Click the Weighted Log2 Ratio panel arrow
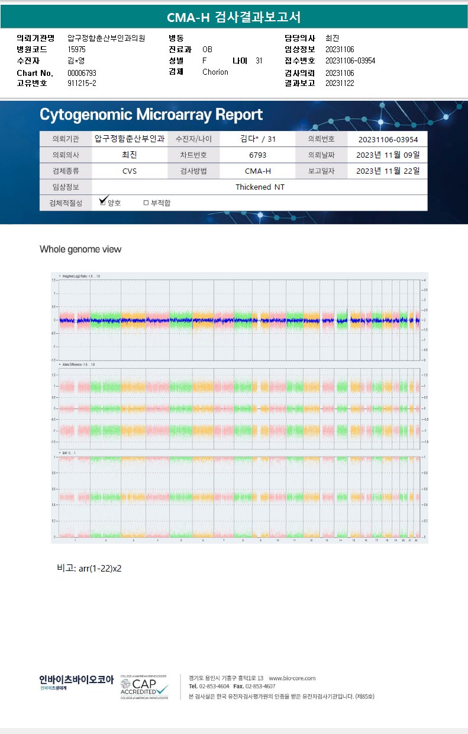 coord(60,276)
